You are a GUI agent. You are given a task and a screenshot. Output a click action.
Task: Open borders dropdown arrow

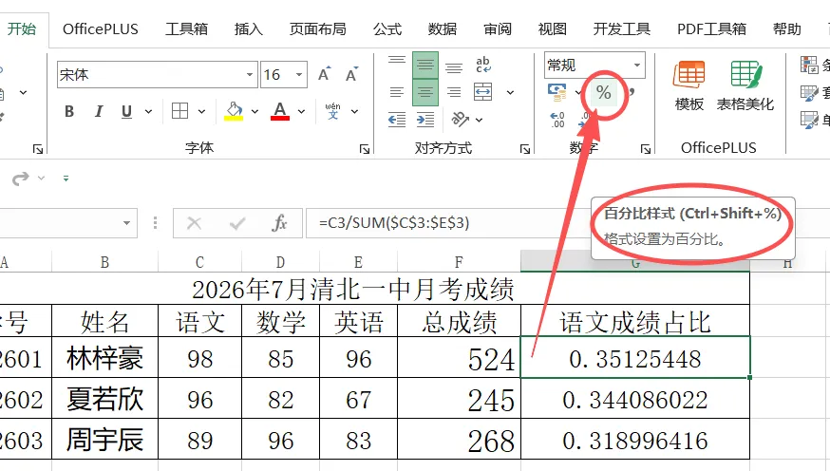click(201, 112)
